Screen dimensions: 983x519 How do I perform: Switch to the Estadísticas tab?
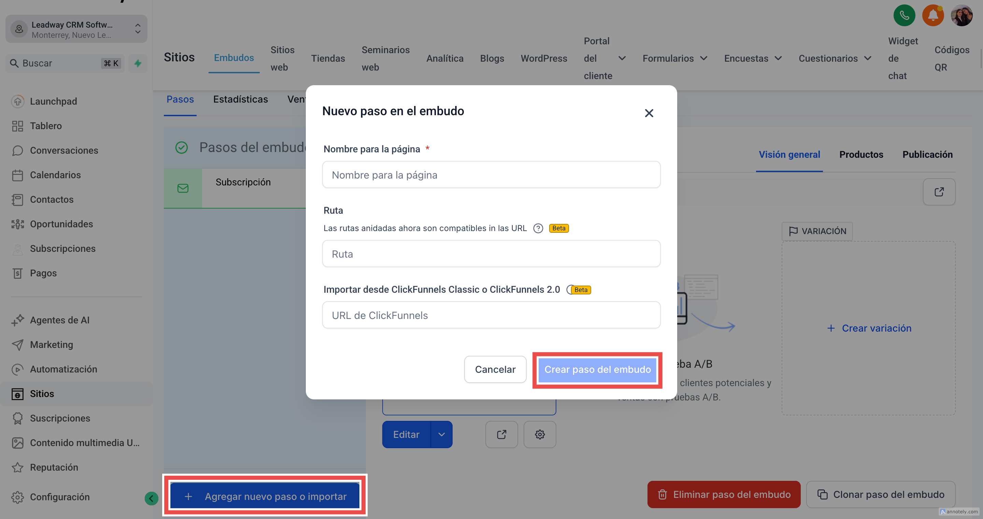pos(240,99)
